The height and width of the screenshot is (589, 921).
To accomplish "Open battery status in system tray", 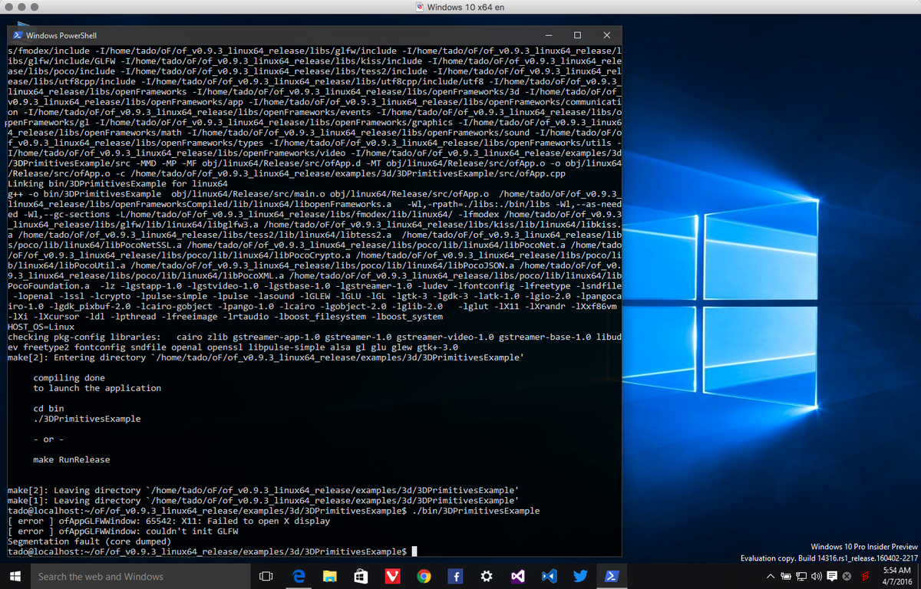I will point(785,576).
